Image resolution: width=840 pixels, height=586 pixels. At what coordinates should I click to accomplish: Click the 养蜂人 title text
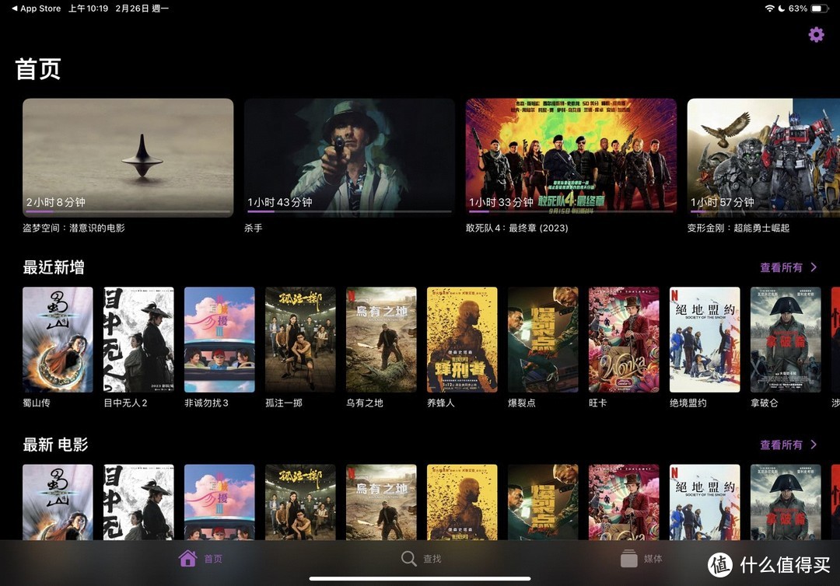point(441,403)
